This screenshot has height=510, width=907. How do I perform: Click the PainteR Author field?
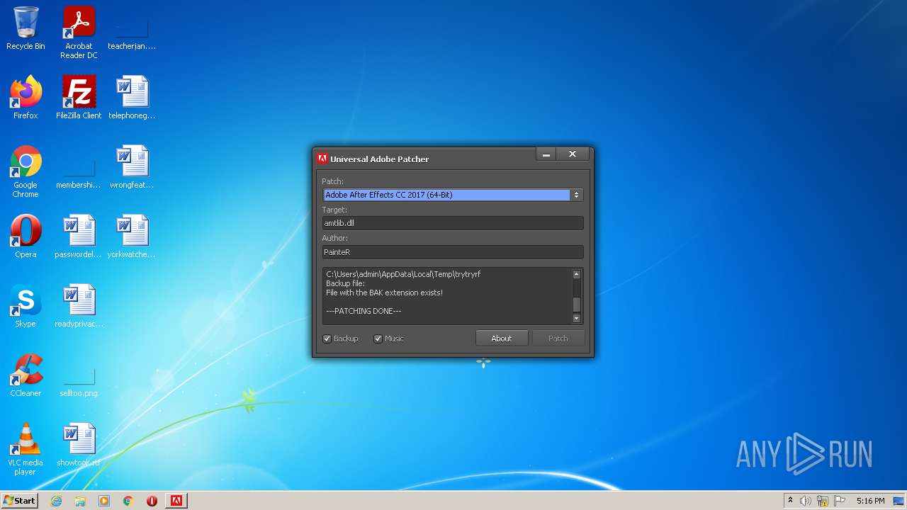click(452, 252)
